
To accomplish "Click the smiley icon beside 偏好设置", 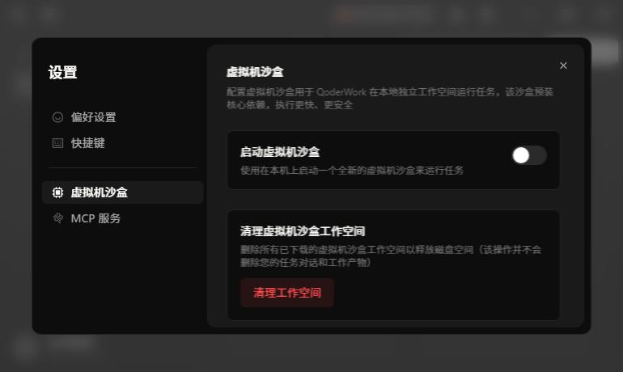I will [x=57, y=117].
